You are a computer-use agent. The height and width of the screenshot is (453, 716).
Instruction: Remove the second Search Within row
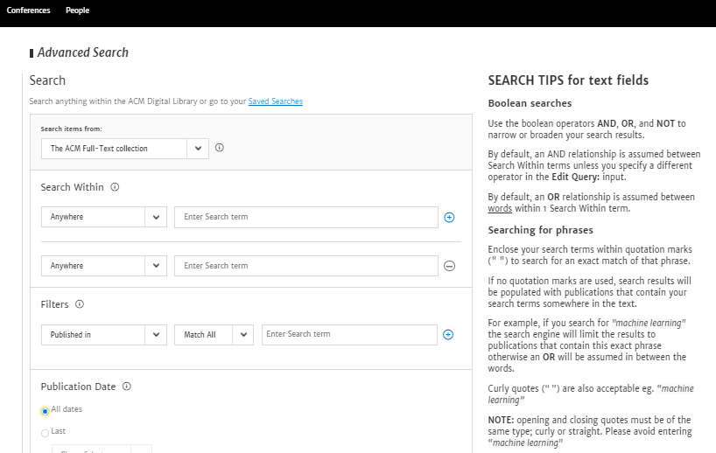click(x=449, y=266)
